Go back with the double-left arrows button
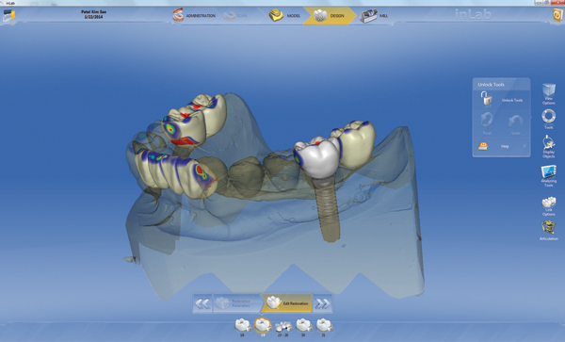The width and height of the screenshot is (565, 342). pyautogui.click(x=202, y=303)
